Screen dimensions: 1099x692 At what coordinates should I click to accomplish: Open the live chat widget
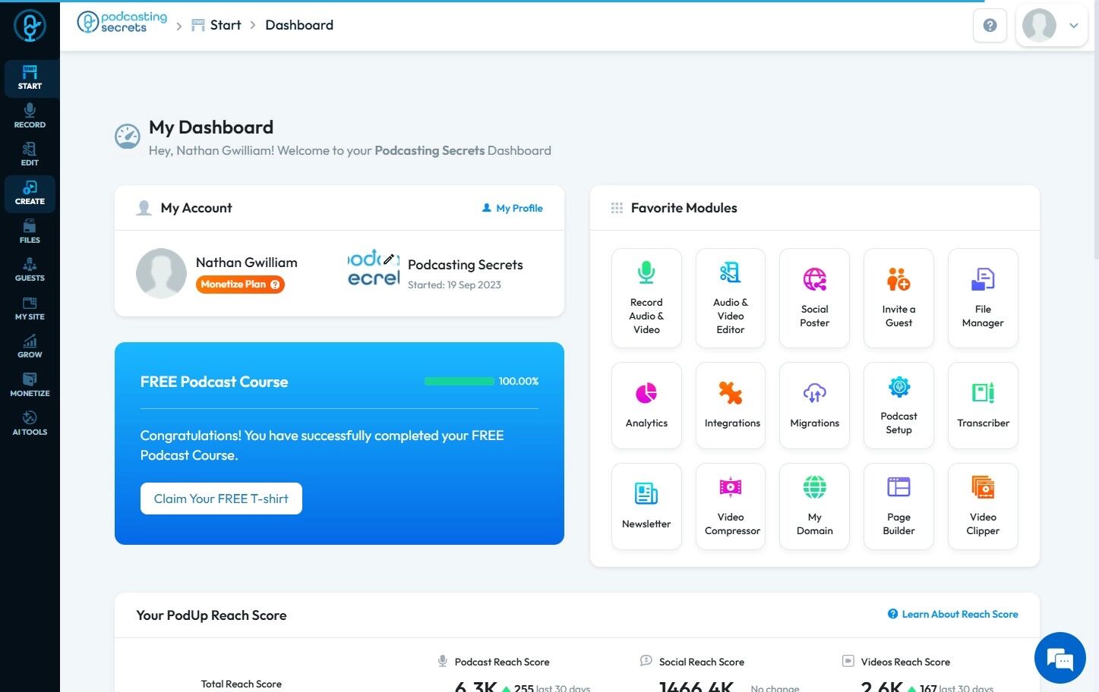[1060, 658]
